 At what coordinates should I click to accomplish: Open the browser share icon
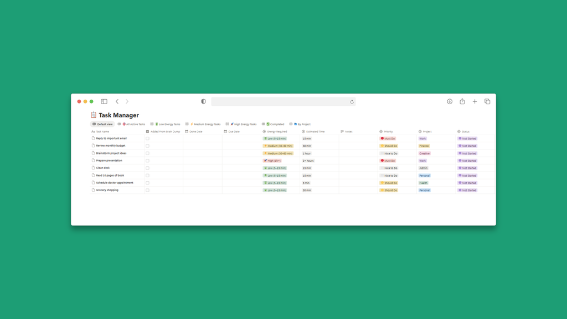(462, 102)
